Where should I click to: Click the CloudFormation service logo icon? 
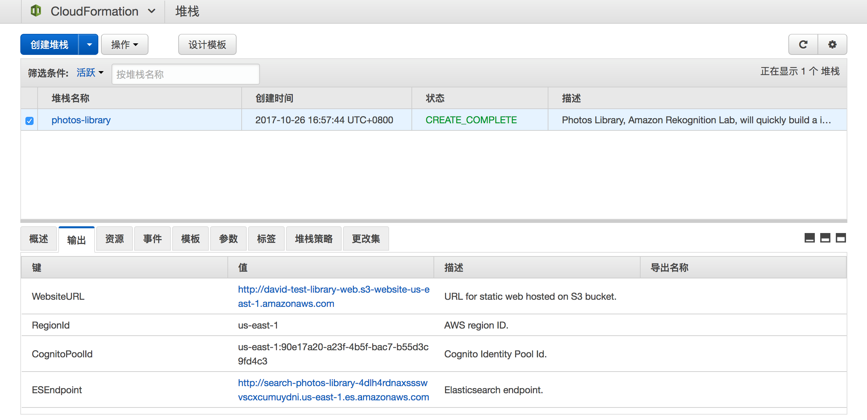[x=36, y=11]
